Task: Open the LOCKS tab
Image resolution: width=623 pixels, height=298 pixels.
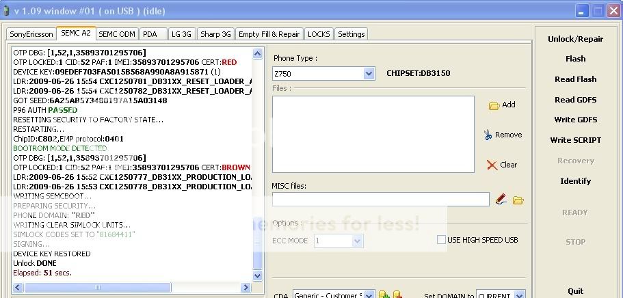Action: (319, 33)
